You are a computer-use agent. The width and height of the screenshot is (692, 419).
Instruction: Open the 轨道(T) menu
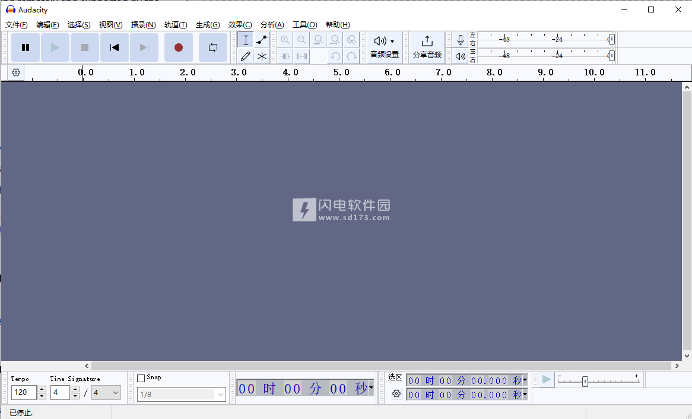pos(176,25)
